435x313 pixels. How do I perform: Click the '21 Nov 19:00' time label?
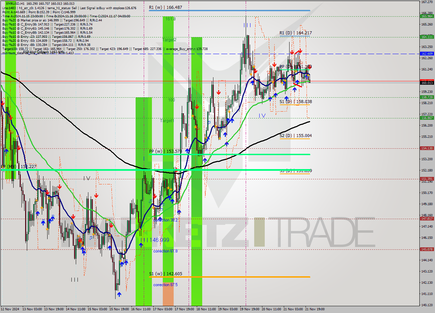pyautogui.click(x=315, y=309)
